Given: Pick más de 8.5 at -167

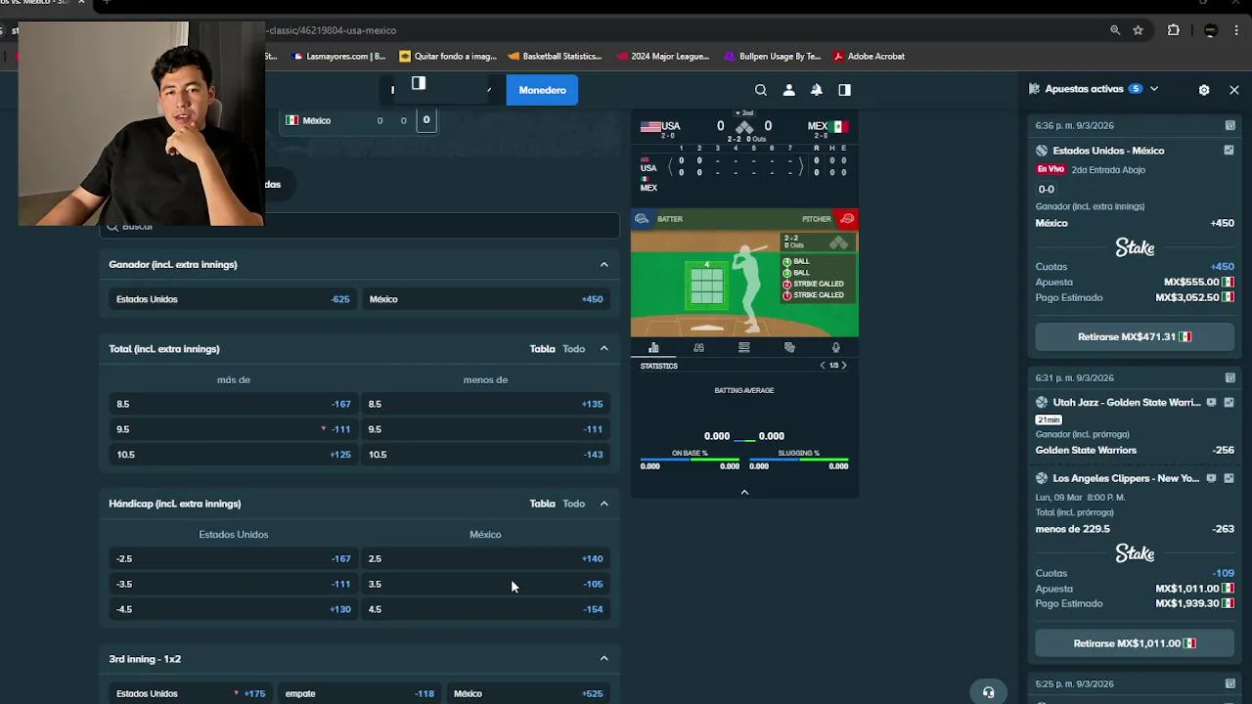Looking at the screenshot, I should pyautogui.click(x=233, y=404).
